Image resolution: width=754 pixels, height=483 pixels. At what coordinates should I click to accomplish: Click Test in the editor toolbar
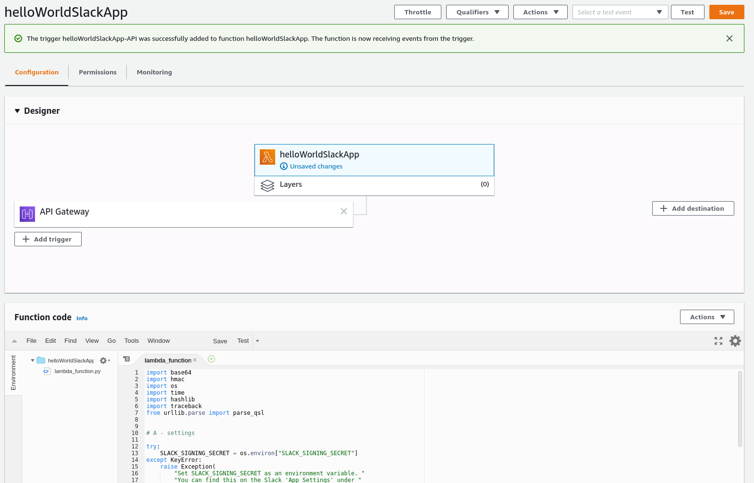click(243, 341)
